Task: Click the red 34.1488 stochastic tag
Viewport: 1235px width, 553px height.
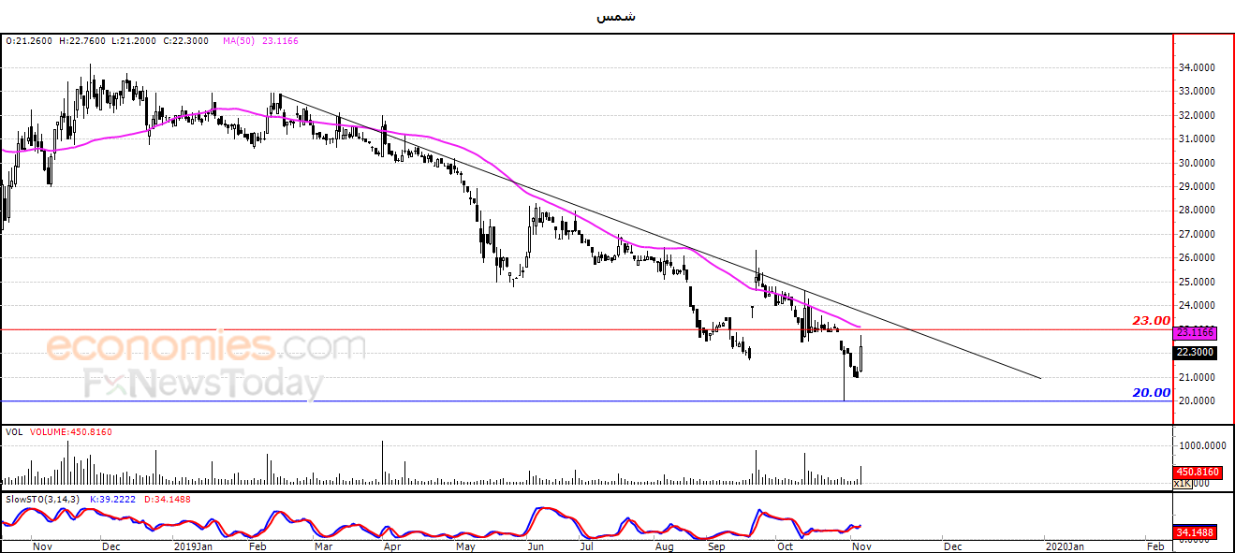Action: 1195,533
